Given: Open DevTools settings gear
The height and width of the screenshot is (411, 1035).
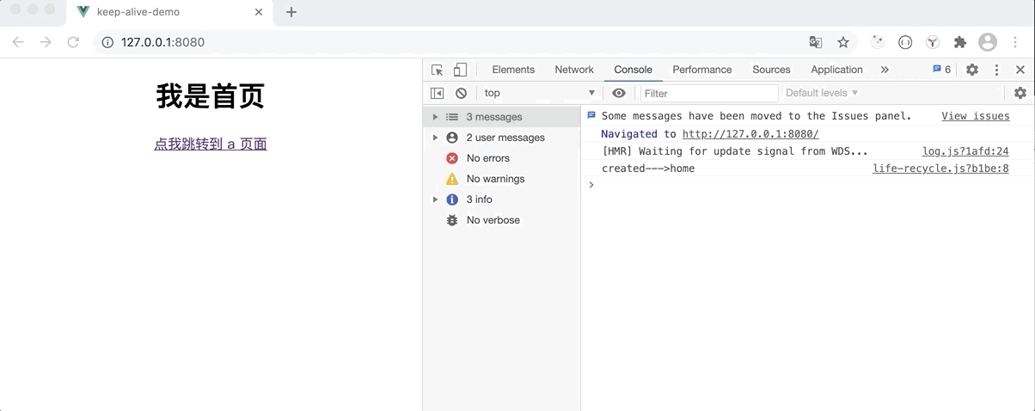Looking at the screenshot, I should click(972, 70).
